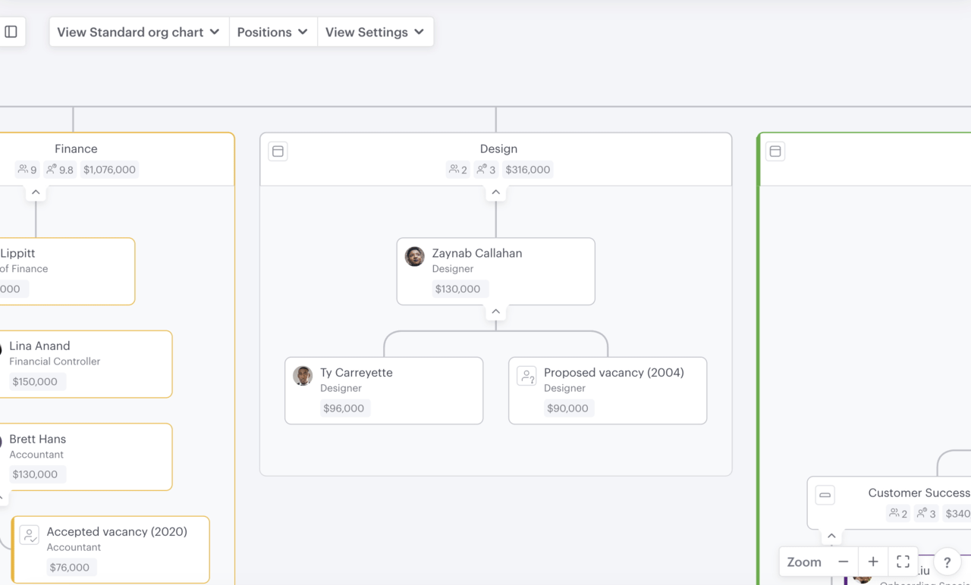This screenshot has height=585, width=971.
Task: Click the headcount badge on the Finance card
Action: [x=26, y=169]
